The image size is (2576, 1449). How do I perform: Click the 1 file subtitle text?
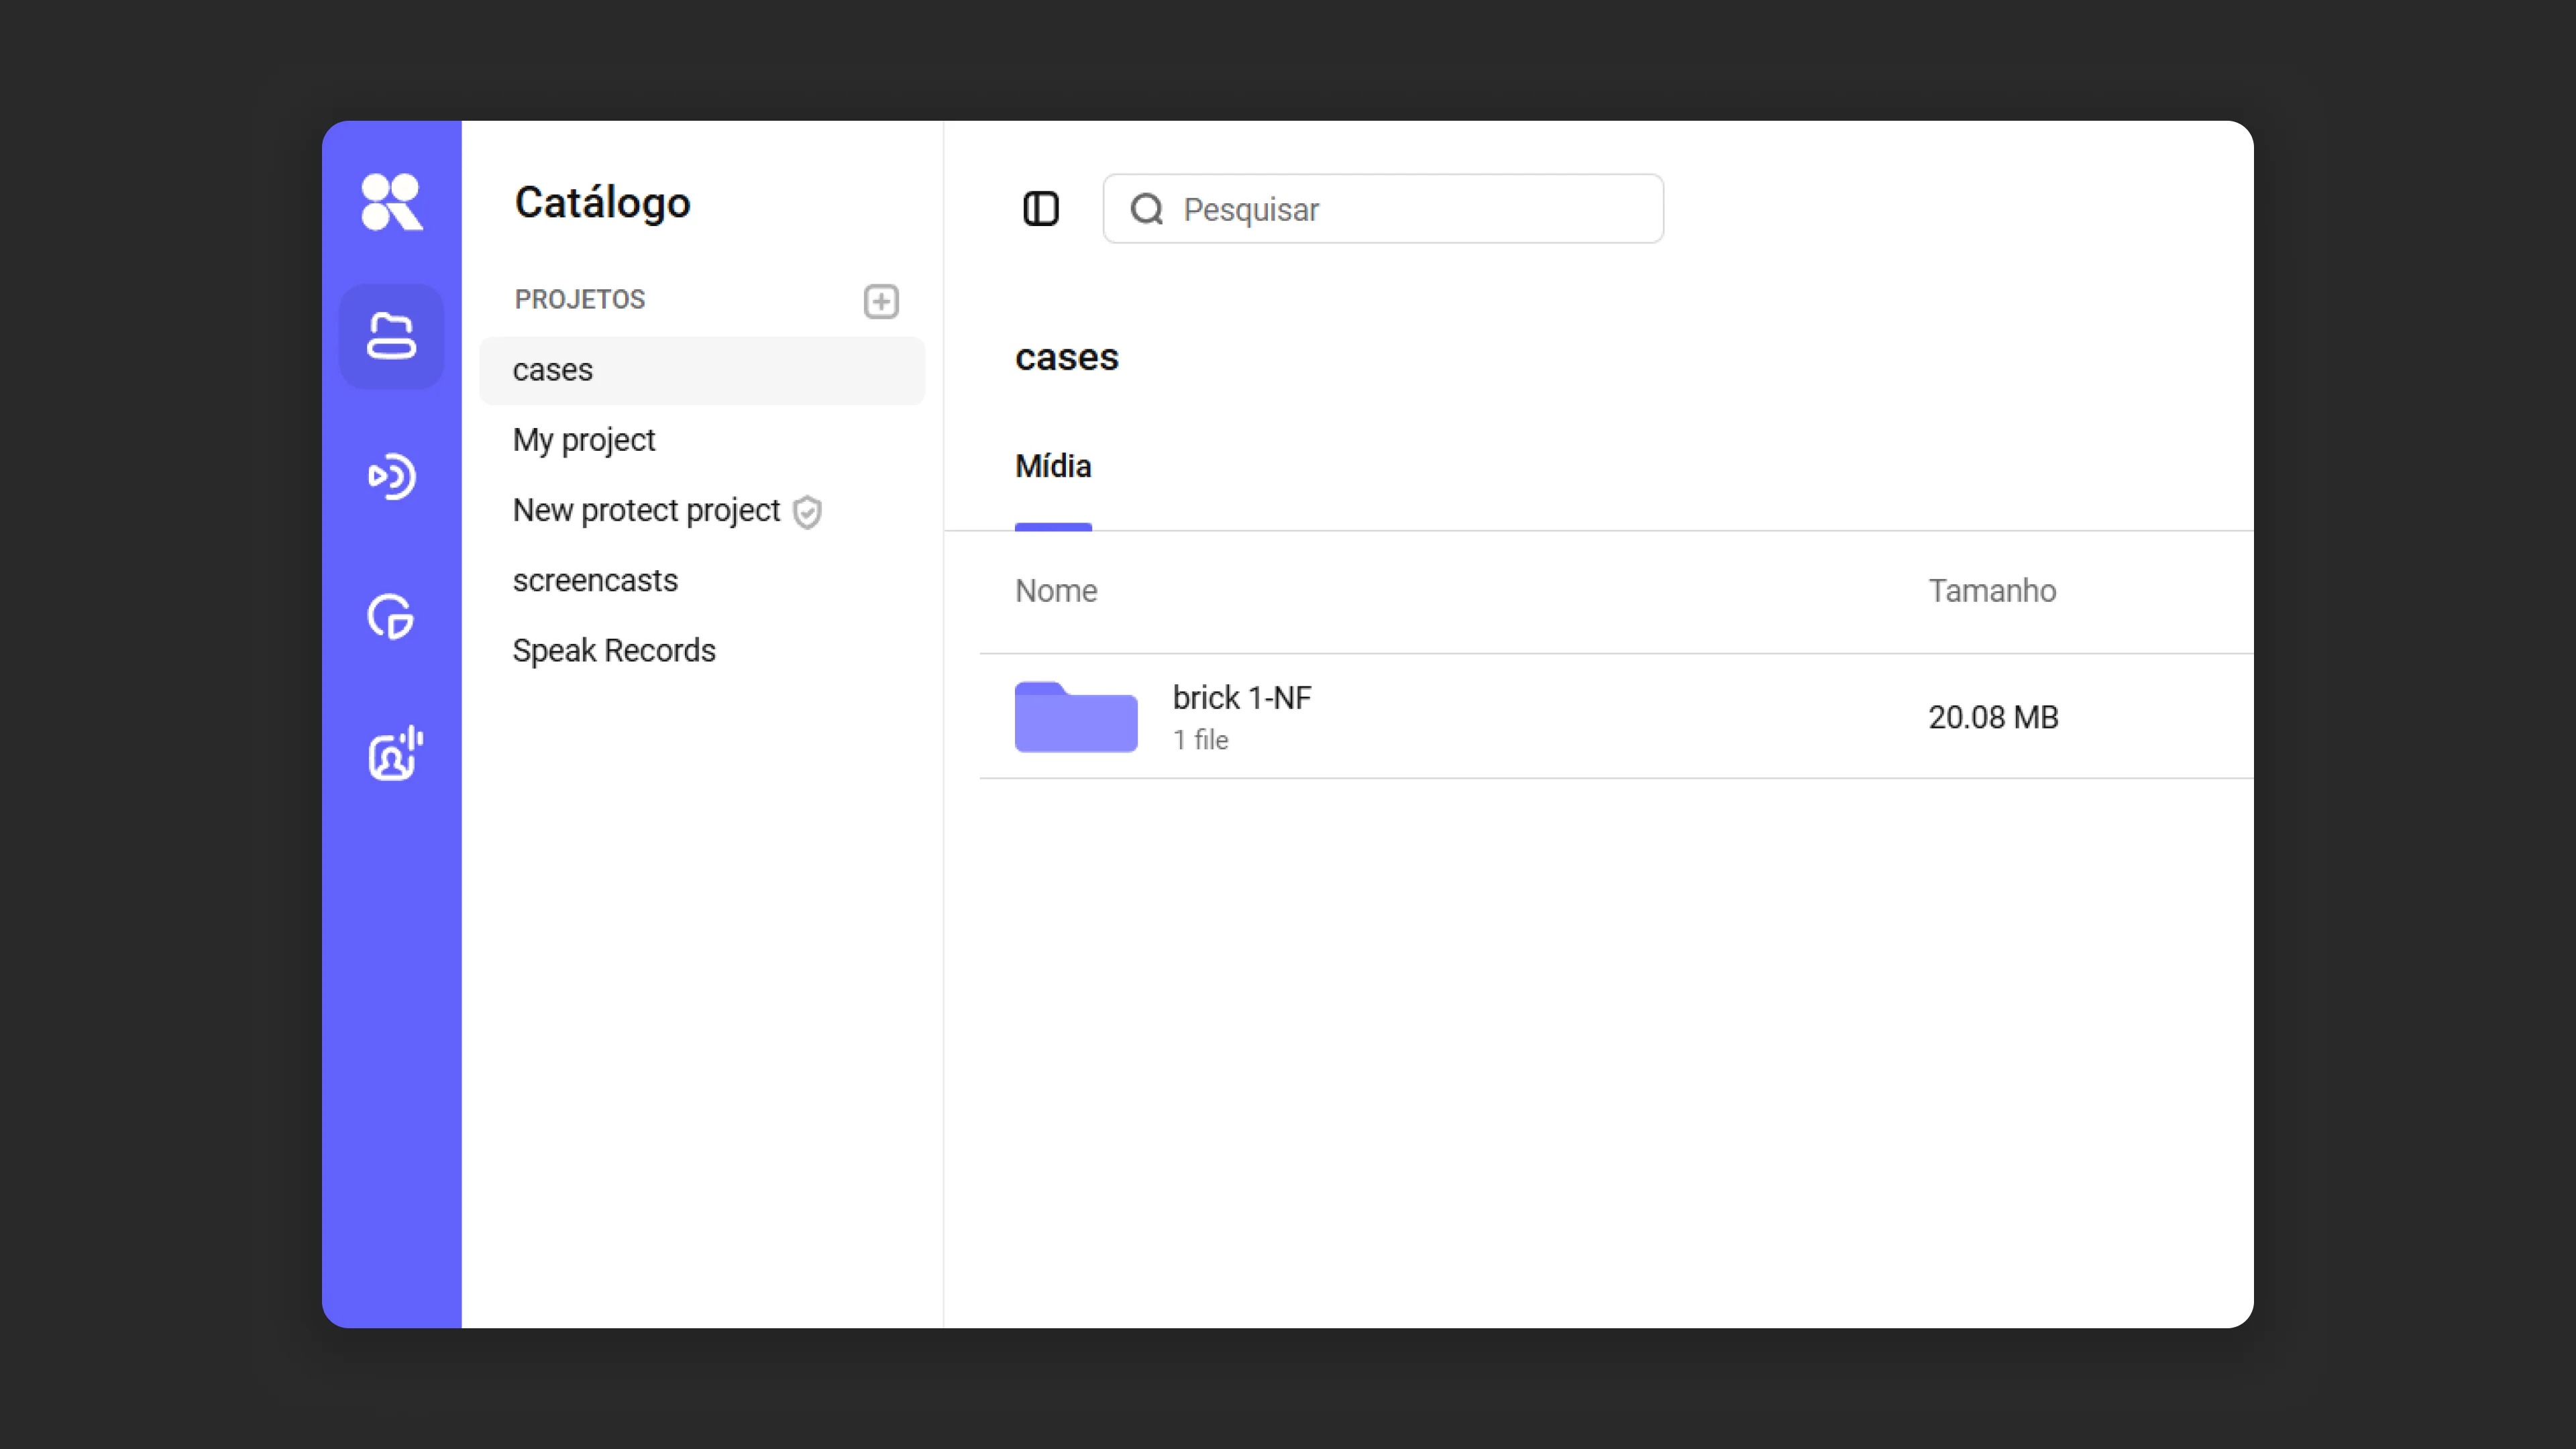pyautogui.click(x=1200, y=740)
